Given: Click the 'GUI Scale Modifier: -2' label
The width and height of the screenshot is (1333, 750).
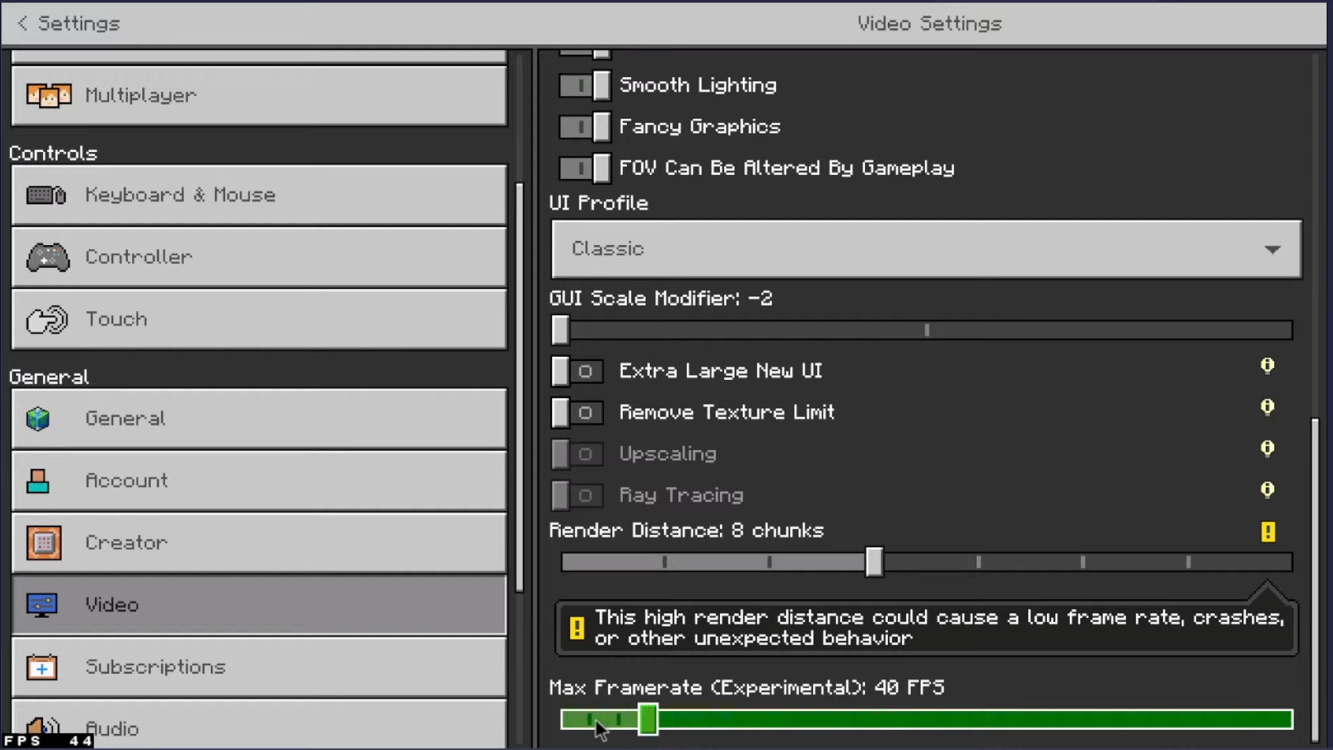Looking at the screenshot, I should click(660, 299).
